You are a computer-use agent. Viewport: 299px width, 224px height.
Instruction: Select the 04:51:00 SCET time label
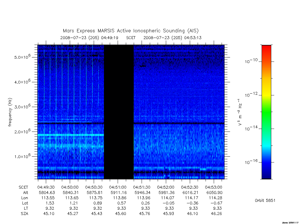pos(118,187)
